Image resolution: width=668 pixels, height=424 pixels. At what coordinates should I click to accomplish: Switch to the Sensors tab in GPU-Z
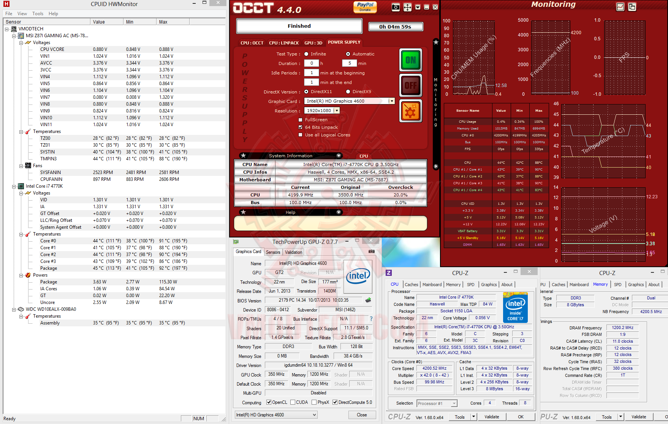click(273, 252)
